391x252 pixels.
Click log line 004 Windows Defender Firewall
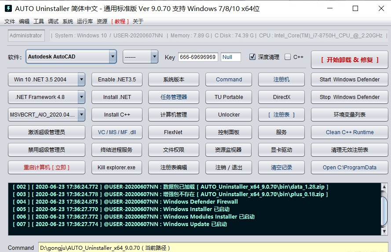pos(125,202)
